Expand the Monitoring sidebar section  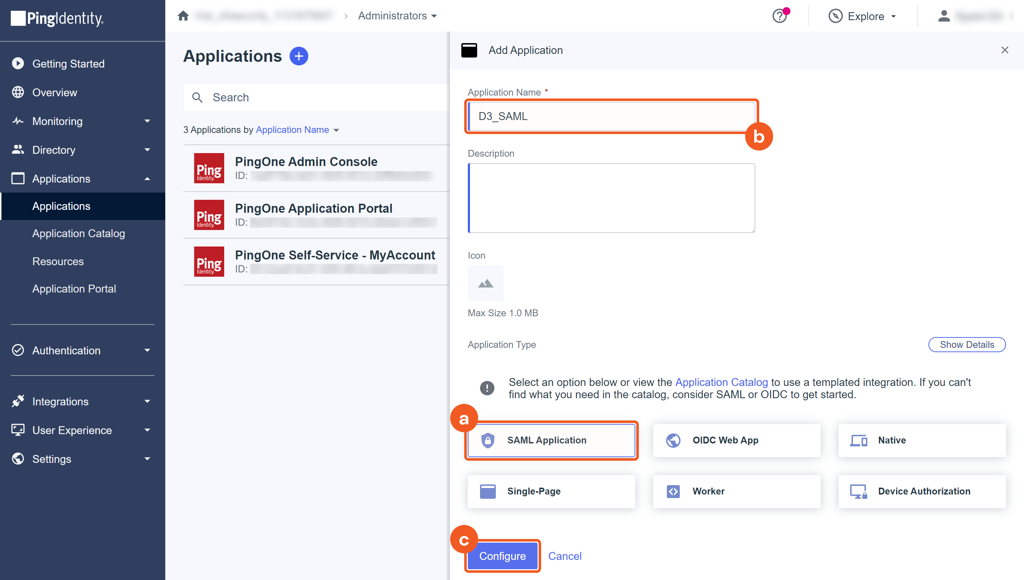click(82, 121)
